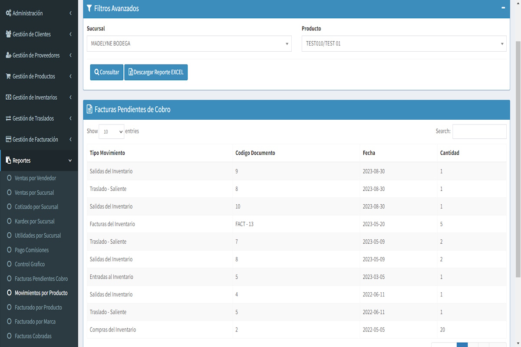Click the Gestión de Facturación card icon
This screenshot has height=347, width=521.
(x=8, y=140)
